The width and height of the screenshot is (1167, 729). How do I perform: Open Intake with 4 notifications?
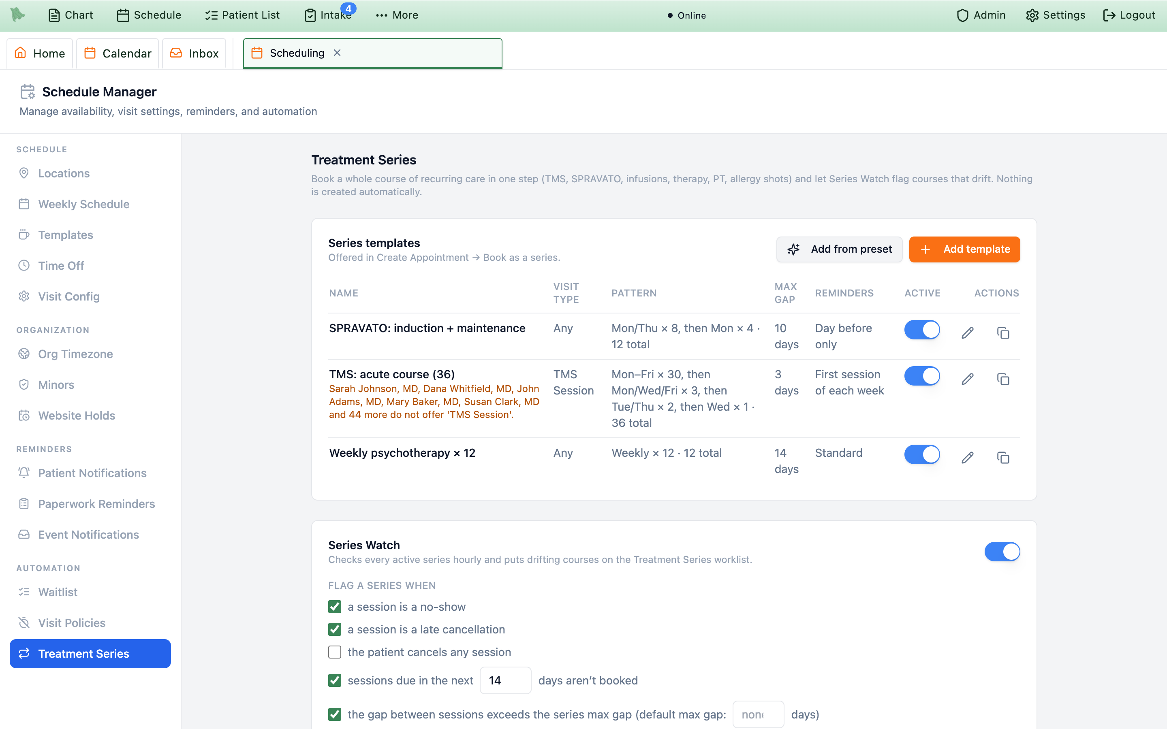[328, 15]
